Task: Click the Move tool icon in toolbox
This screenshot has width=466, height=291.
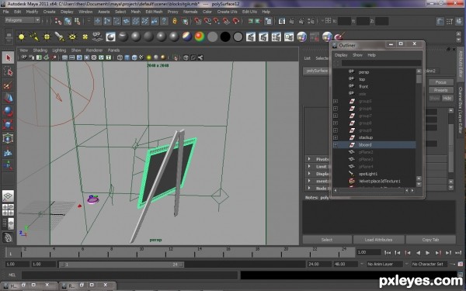Action: (x=8, y=99)
